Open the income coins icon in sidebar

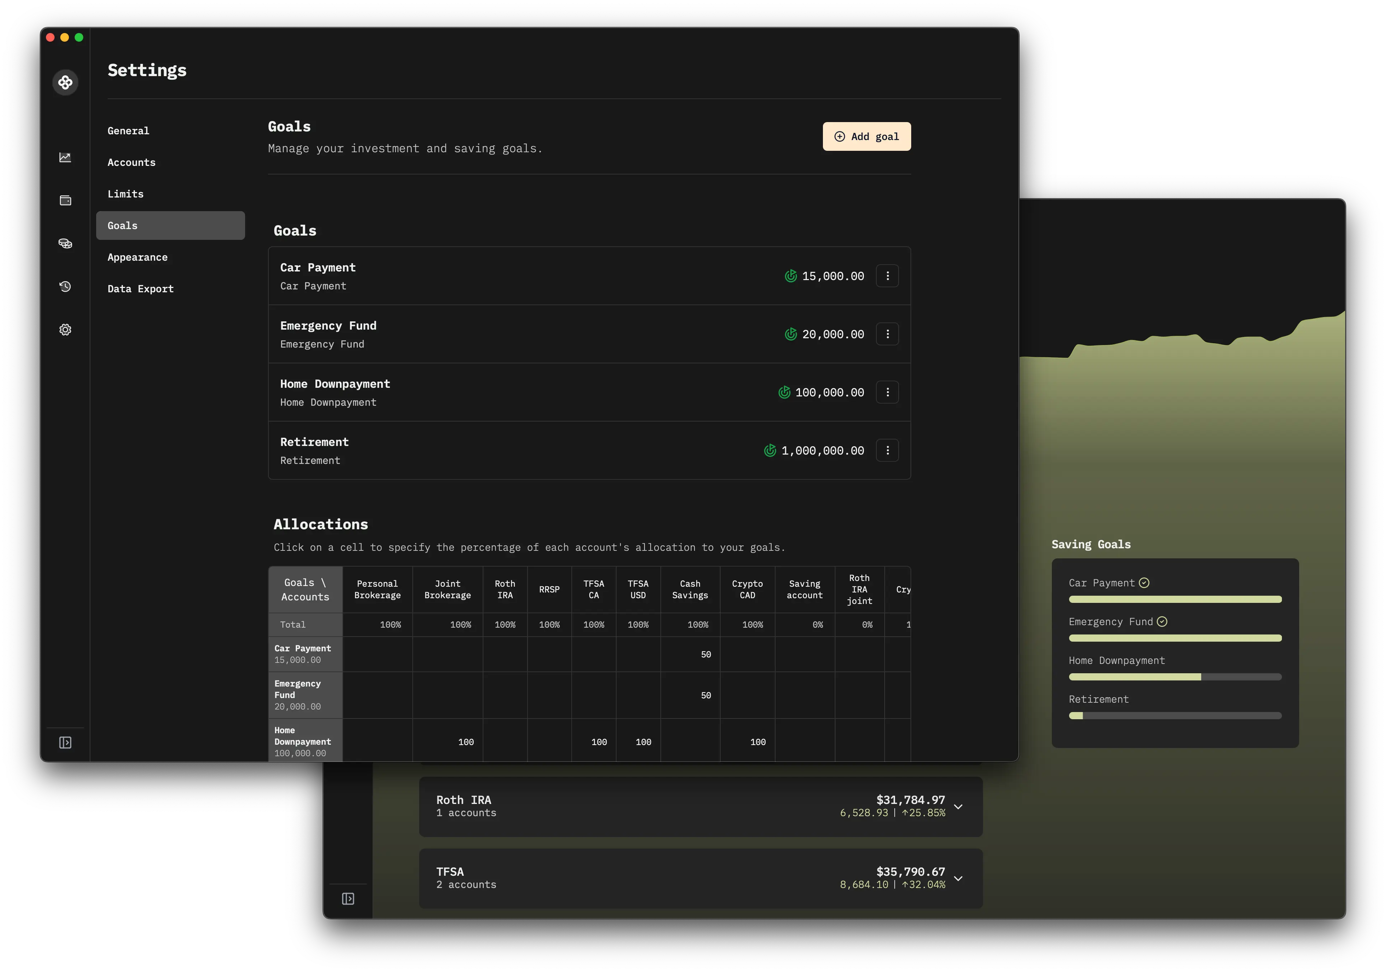pyautogui.click(x=65, y=243)
